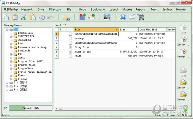Click the Undo arrow toolbar icon
This screenshot has width=193, height=119.
click(x=50, y=18)
